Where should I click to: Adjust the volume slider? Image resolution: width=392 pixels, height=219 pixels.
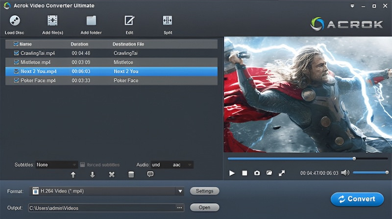pos(370,172)
